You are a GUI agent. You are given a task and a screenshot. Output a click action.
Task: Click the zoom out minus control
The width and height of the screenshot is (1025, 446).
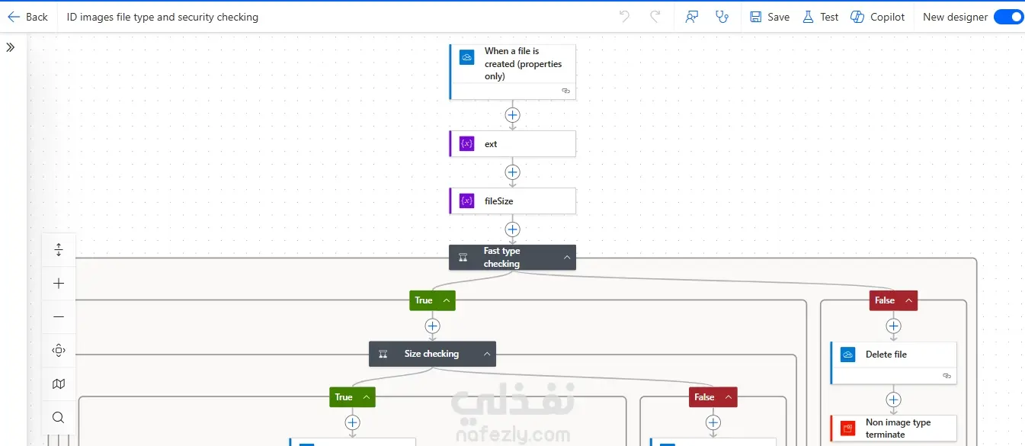click(x=59, y=317)
